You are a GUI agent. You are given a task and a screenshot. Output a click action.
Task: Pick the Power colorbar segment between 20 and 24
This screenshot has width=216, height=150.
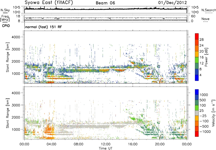197,48
